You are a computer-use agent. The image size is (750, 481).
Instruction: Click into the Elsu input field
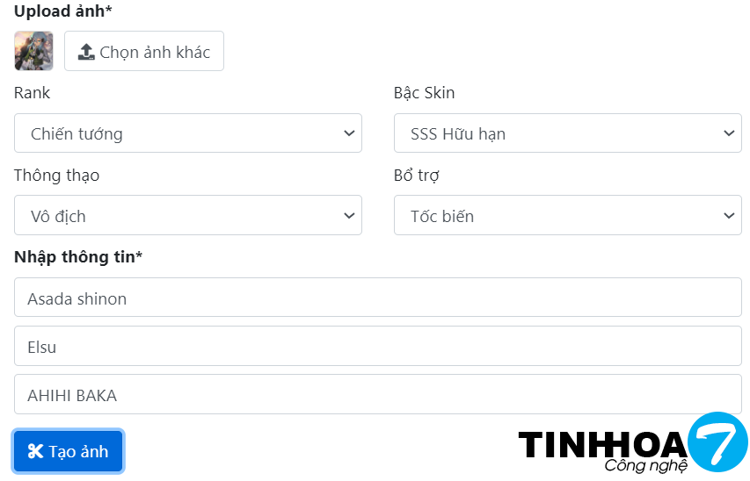tap(378, 347)
